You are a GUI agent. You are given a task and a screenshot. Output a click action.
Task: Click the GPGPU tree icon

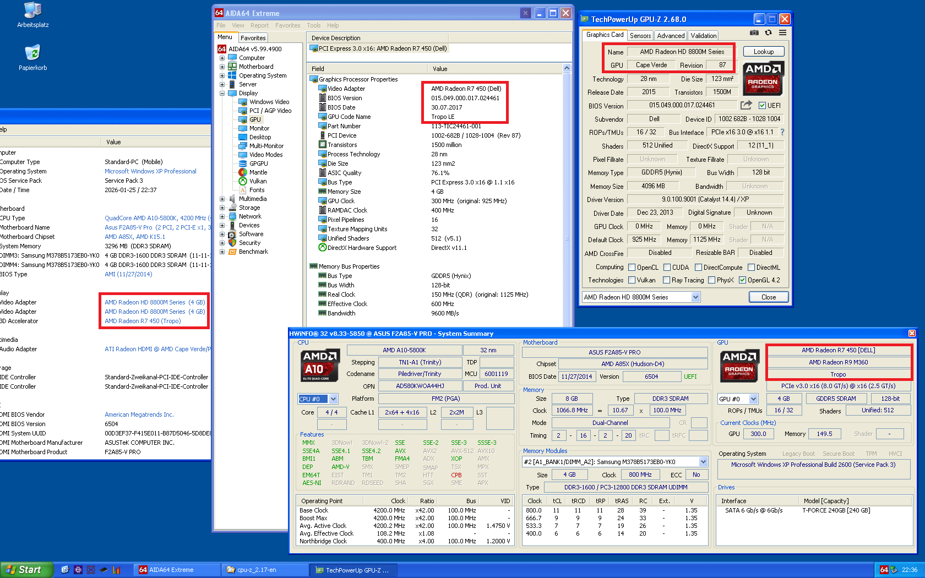tap(243, 163)
